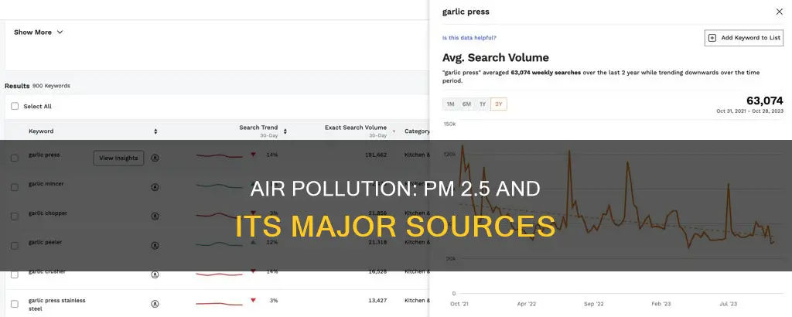
Task: Select 'garlic press stainless steel' keyword text
Action: 57,305
